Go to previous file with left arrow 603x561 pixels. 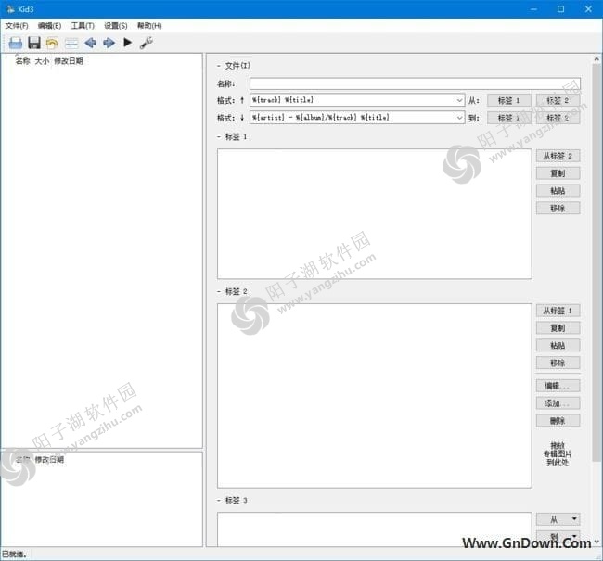[x=90, y=43]
